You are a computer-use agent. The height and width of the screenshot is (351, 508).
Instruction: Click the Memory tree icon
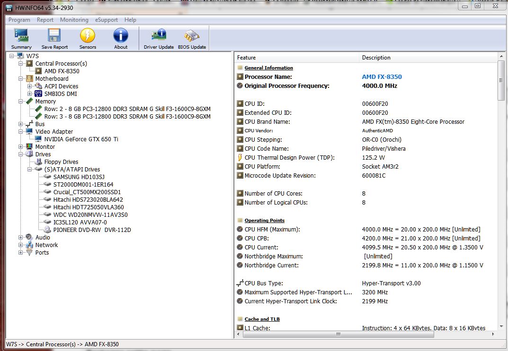pyautogui.click(x=29, y=101)
